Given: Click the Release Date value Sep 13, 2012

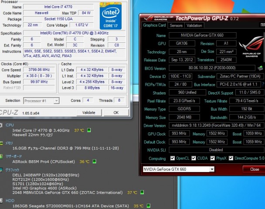Looking at the screenshot, I should [x=182, y=60].
